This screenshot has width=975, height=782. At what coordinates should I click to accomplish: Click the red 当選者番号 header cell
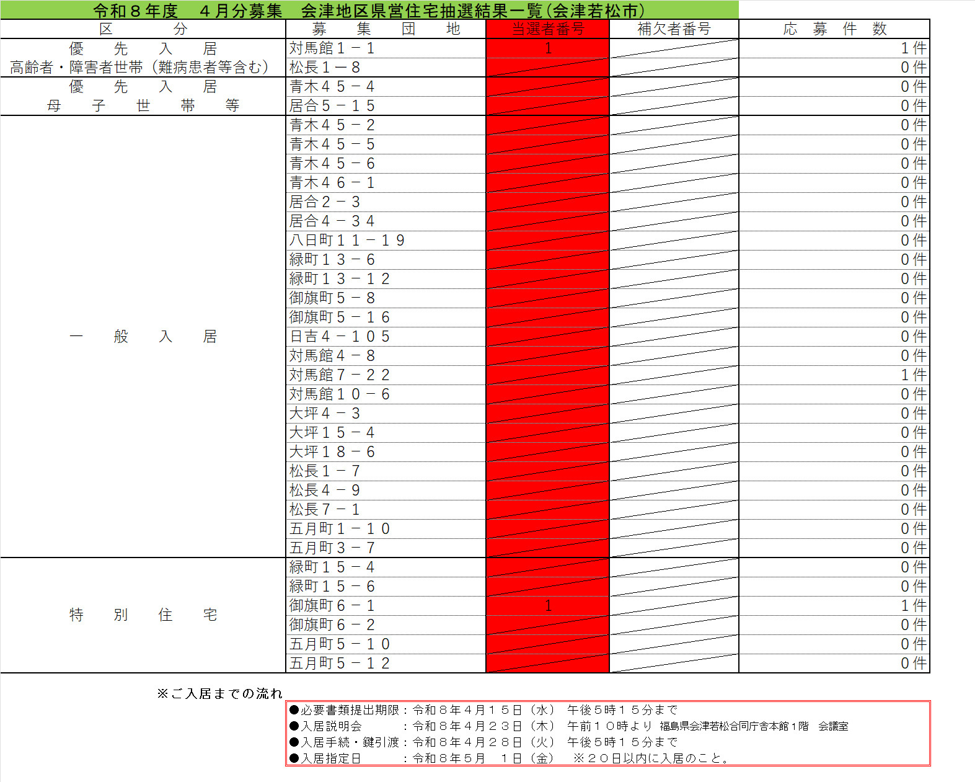click(x=547, y=29)
